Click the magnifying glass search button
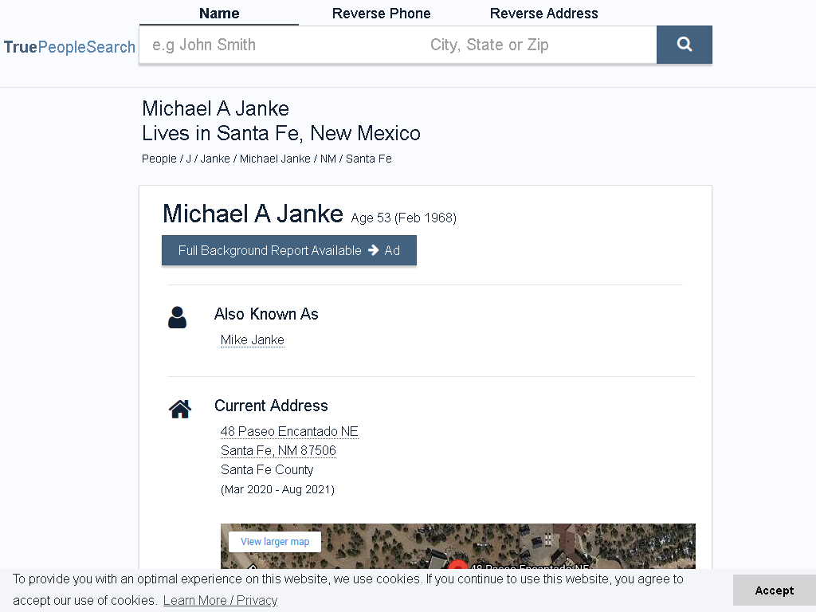The height and width of the screenshot is (612, 816). [x=684, y=45]
